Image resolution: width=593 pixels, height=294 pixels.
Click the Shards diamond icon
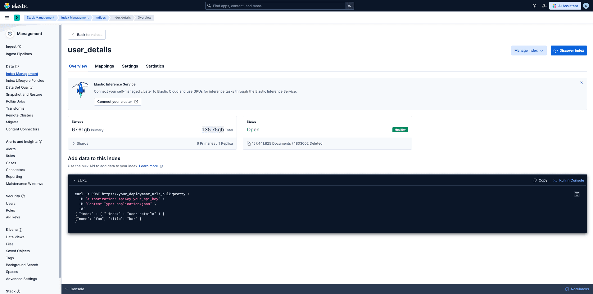(x=74, y=143)
